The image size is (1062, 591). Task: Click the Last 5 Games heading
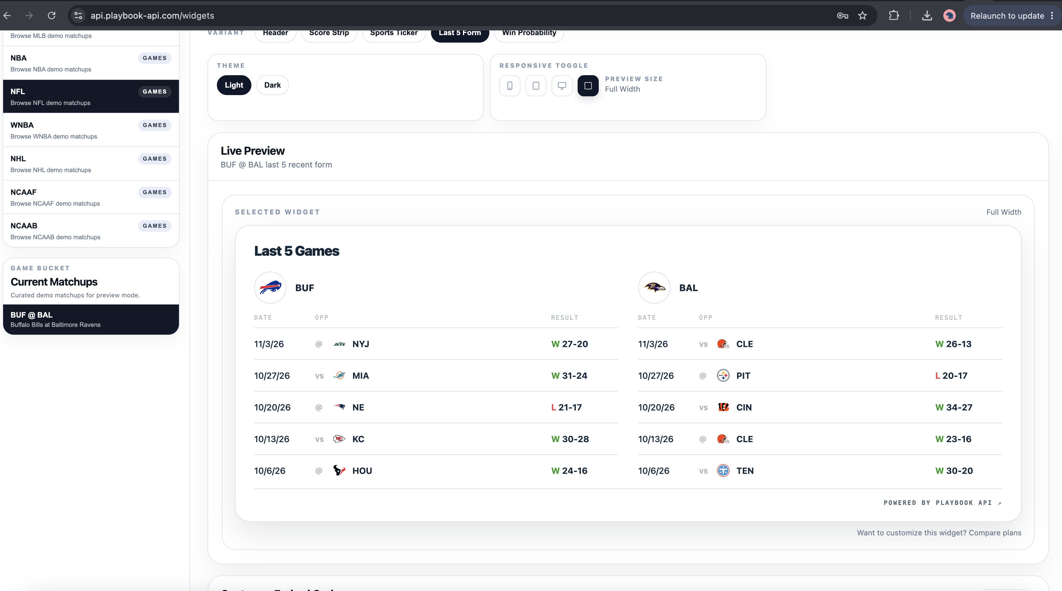296,251
